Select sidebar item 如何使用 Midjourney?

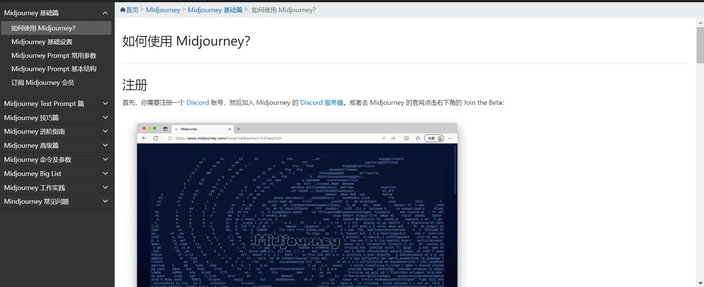click(x=56, y=28)
